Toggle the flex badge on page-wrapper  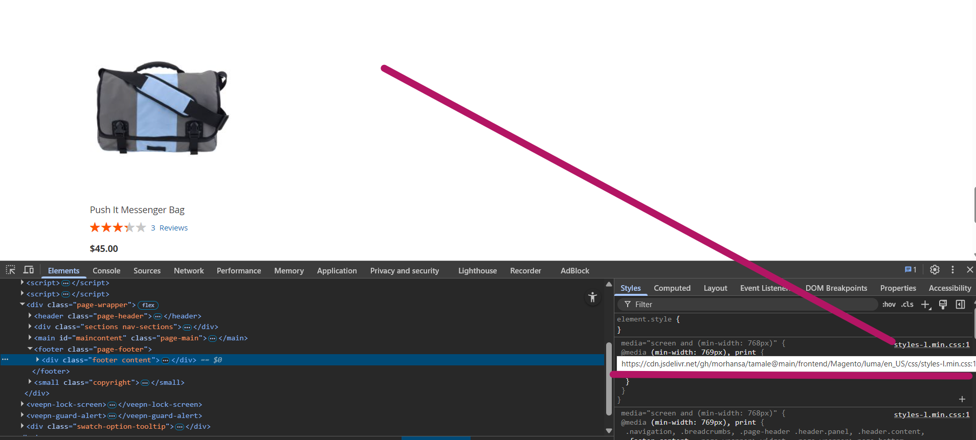[148, 305]
